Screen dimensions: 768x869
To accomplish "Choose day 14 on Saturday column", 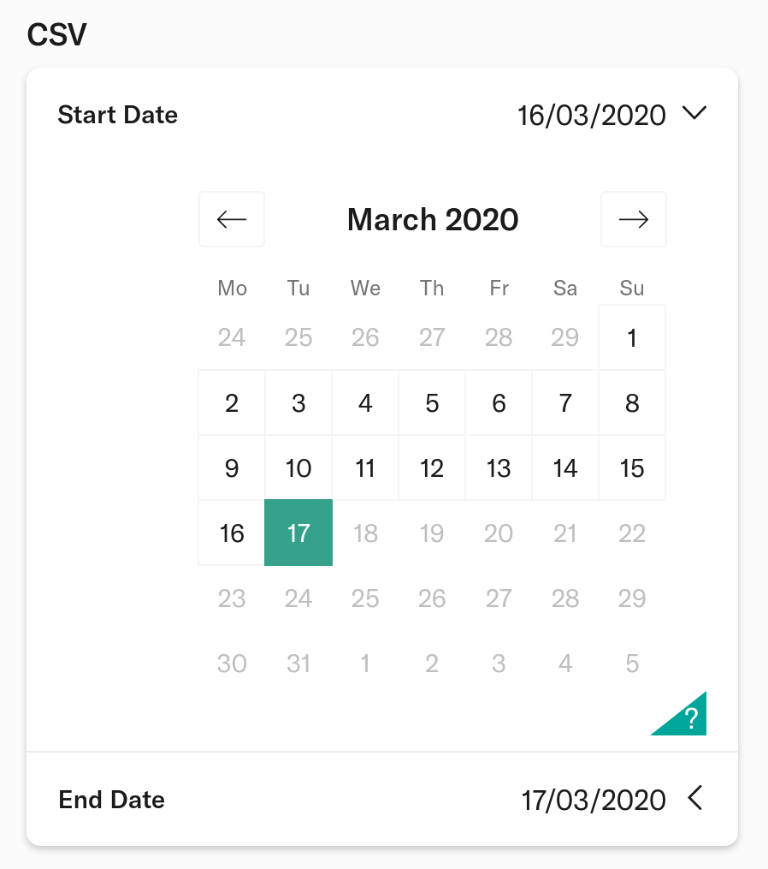I will point(565,467).
